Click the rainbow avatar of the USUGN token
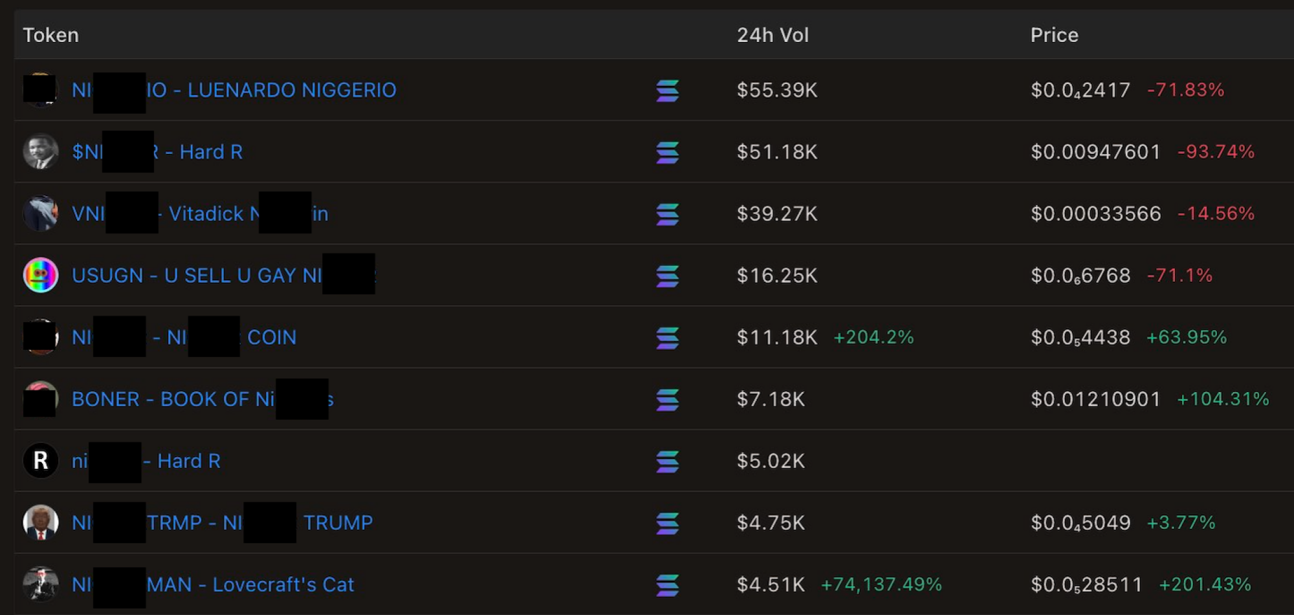Screen dimensions: 1294x615 pos(41,275)
